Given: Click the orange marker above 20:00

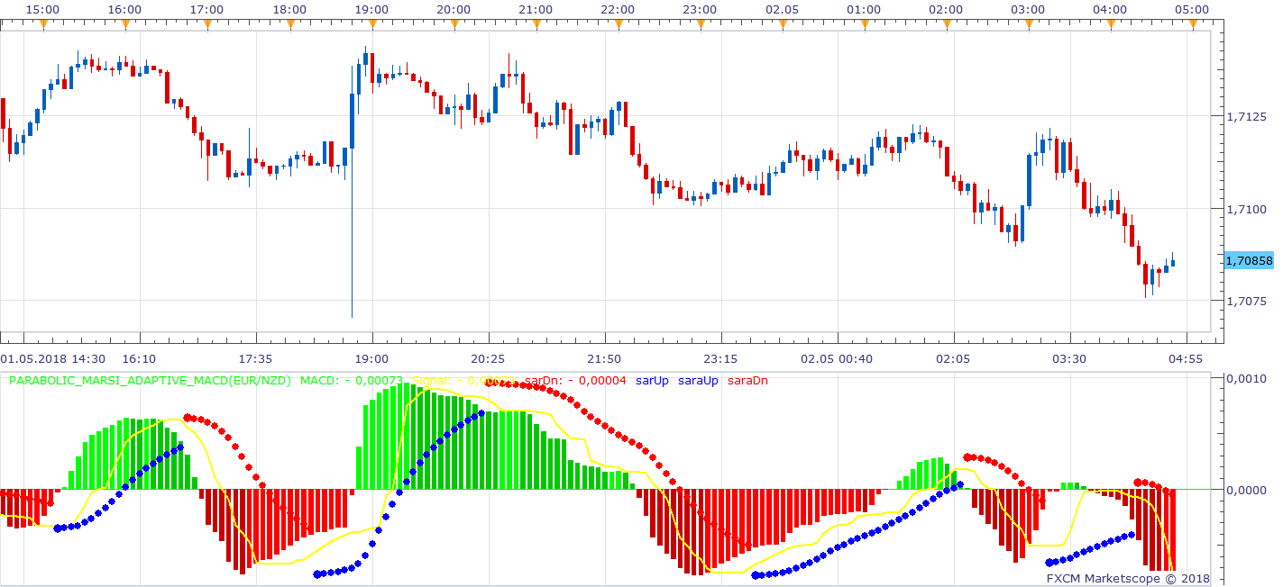Looking at the screenshot, I should click(x=454, y=23).
